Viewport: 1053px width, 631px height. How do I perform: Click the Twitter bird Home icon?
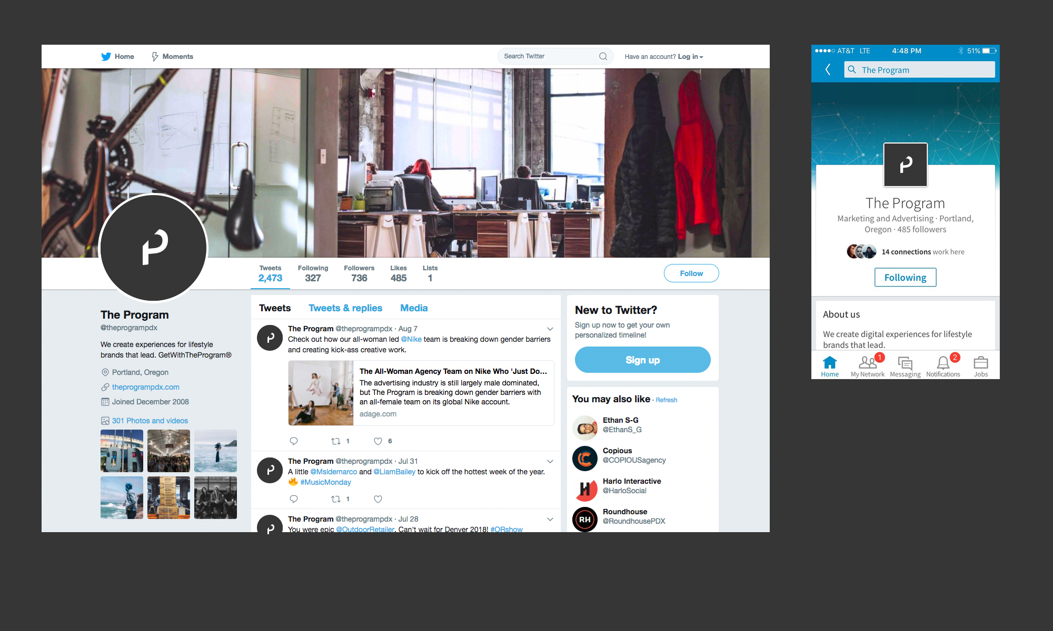tap(106, 56)
